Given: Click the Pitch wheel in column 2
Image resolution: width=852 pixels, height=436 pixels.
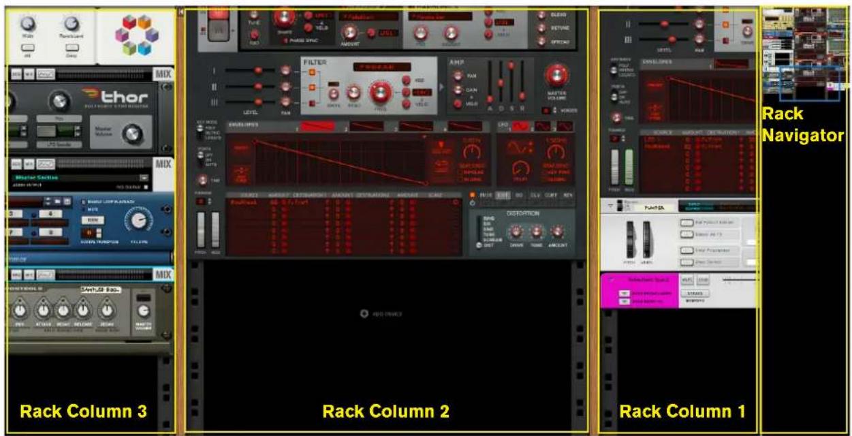Looking at the screenshot, I should pos(202,230).
